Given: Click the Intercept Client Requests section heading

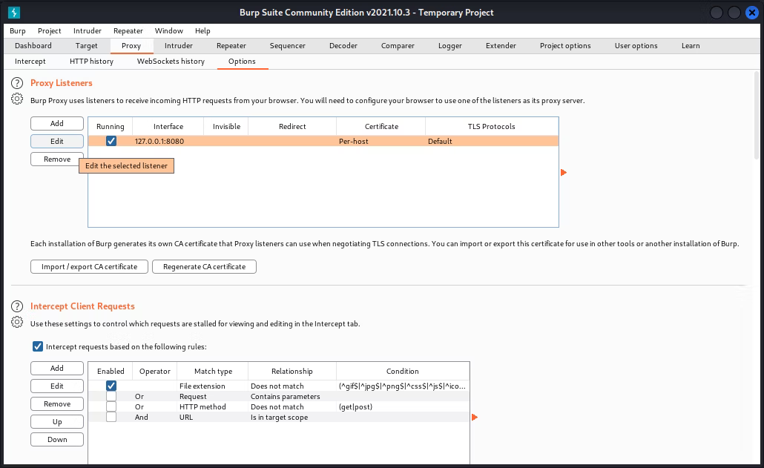Looking at the screenshot, I should [x=82, y=306].
